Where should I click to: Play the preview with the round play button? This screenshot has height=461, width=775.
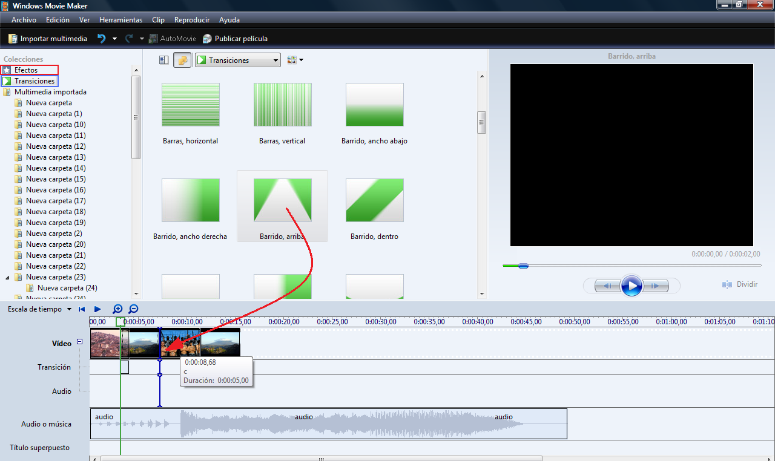(632, 285)
